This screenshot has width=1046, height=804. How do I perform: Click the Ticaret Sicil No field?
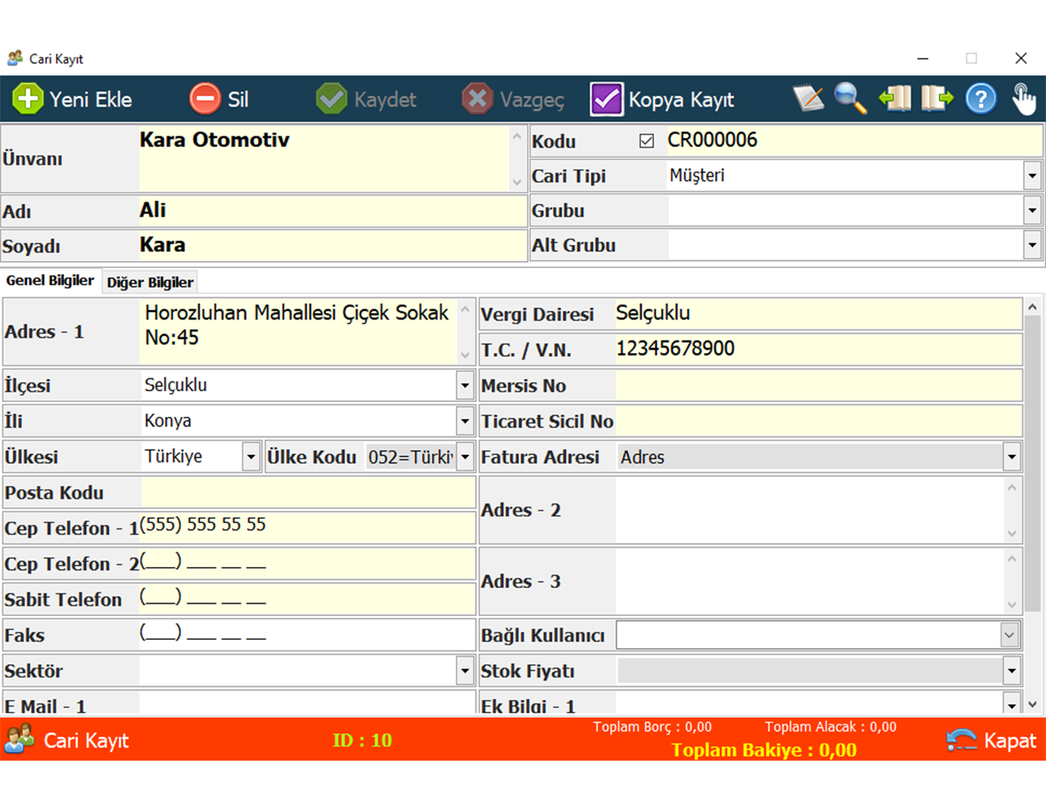(x=817, y=421)
